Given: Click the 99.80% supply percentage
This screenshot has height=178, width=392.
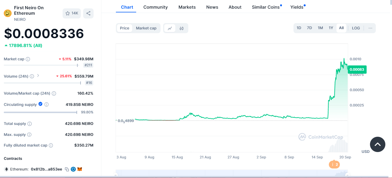Looking at the screenshot, I should pos(87,112).
